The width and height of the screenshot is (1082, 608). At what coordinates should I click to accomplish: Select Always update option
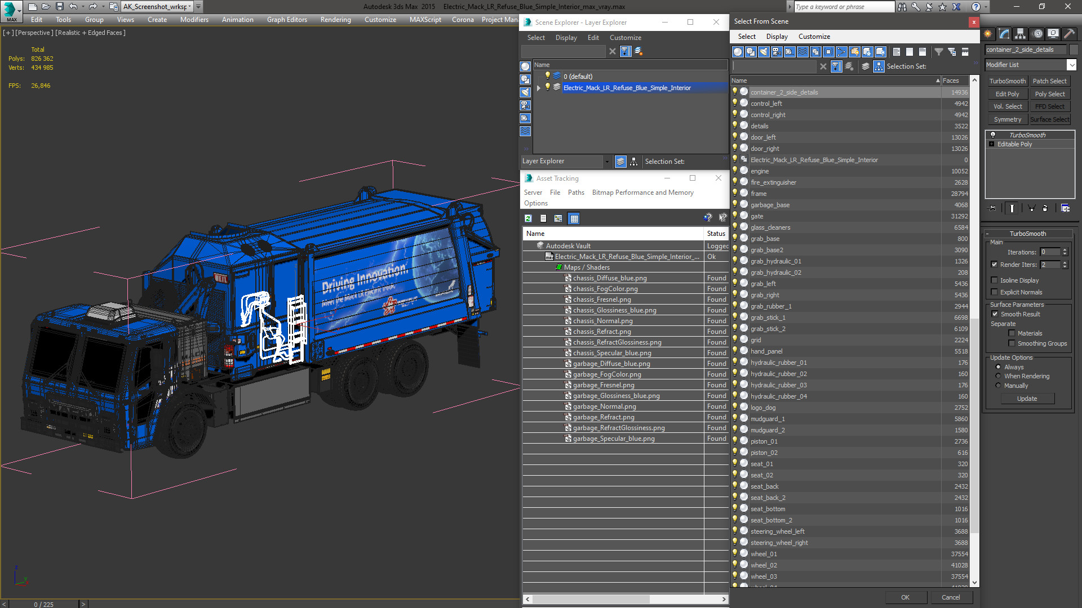(x=998, y=367)
